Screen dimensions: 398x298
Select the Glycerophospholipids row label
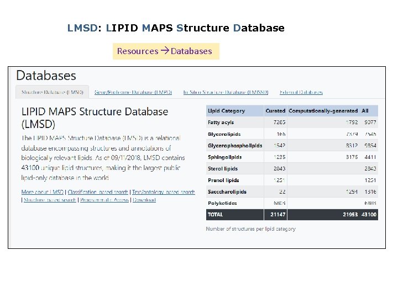click(x=235, y=146)
